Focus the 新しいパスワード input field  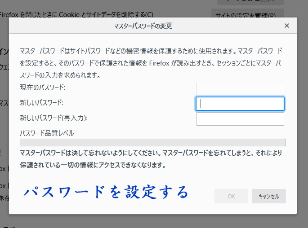240,104
